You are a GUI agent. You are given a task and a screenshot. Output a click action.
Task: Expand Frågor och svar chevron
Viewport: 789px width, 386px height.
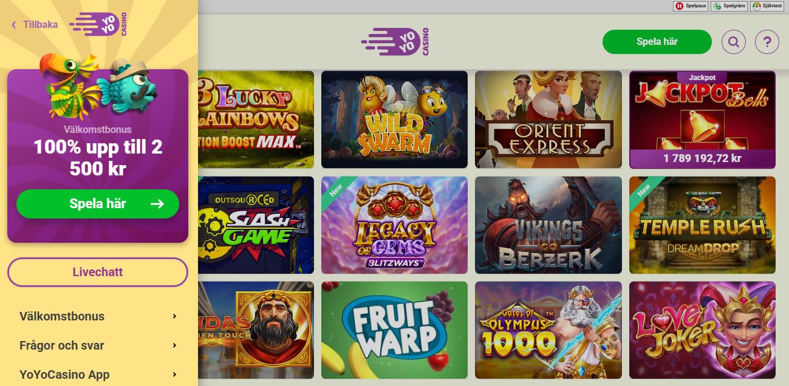click(174, 345)
